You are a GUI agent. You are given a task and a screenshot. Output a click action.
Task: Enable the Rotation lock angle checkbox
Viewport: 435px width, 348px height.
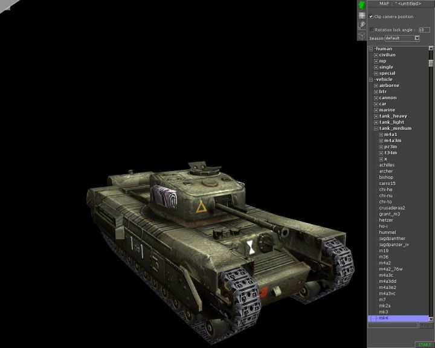coord(372,29)
